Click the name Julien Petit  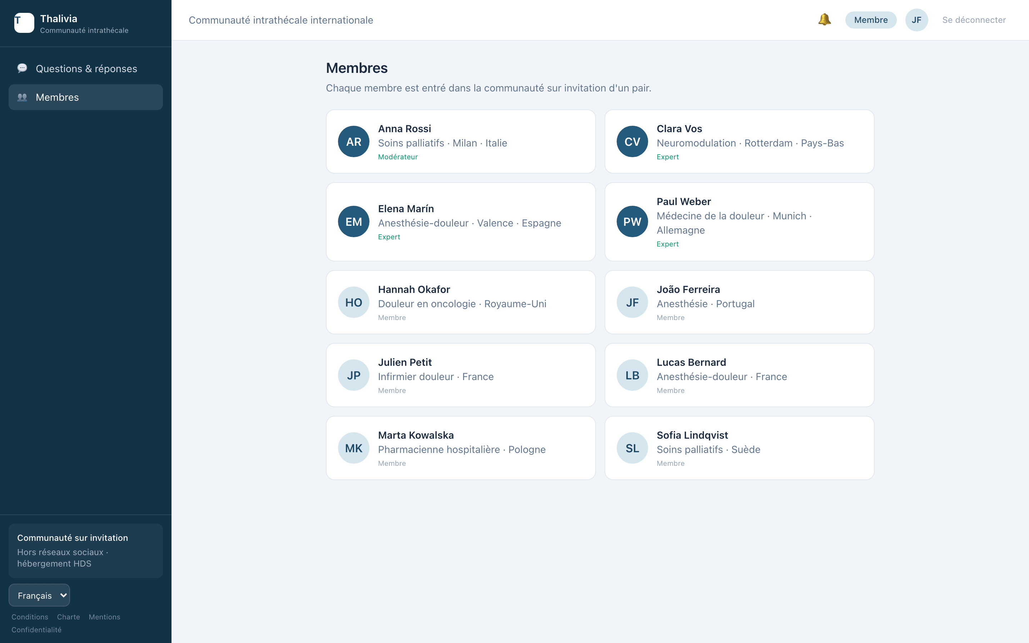pyautogui.click(x=405, y=362)
